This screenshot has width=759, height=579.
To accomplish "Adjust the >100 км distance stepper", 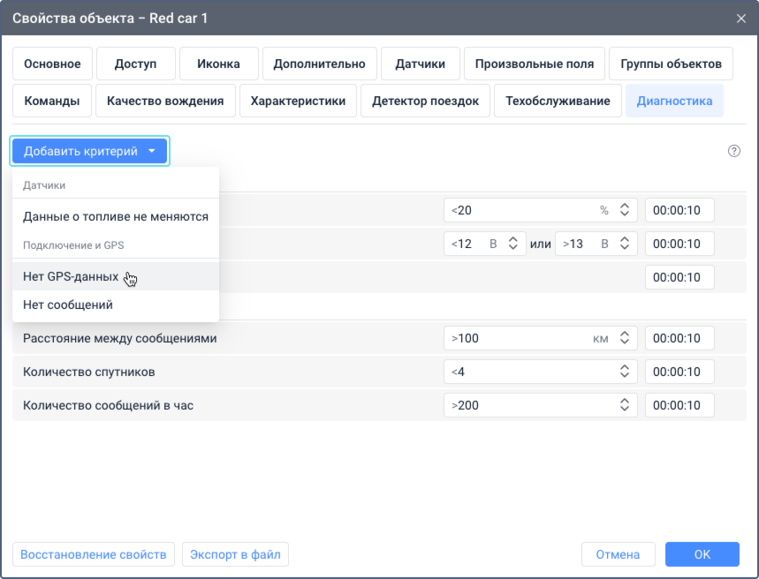I will pos(625,338).
